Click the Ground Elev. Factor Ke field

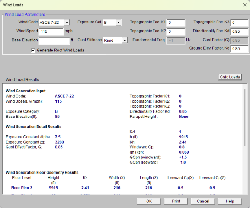click(x=239, y=49)
